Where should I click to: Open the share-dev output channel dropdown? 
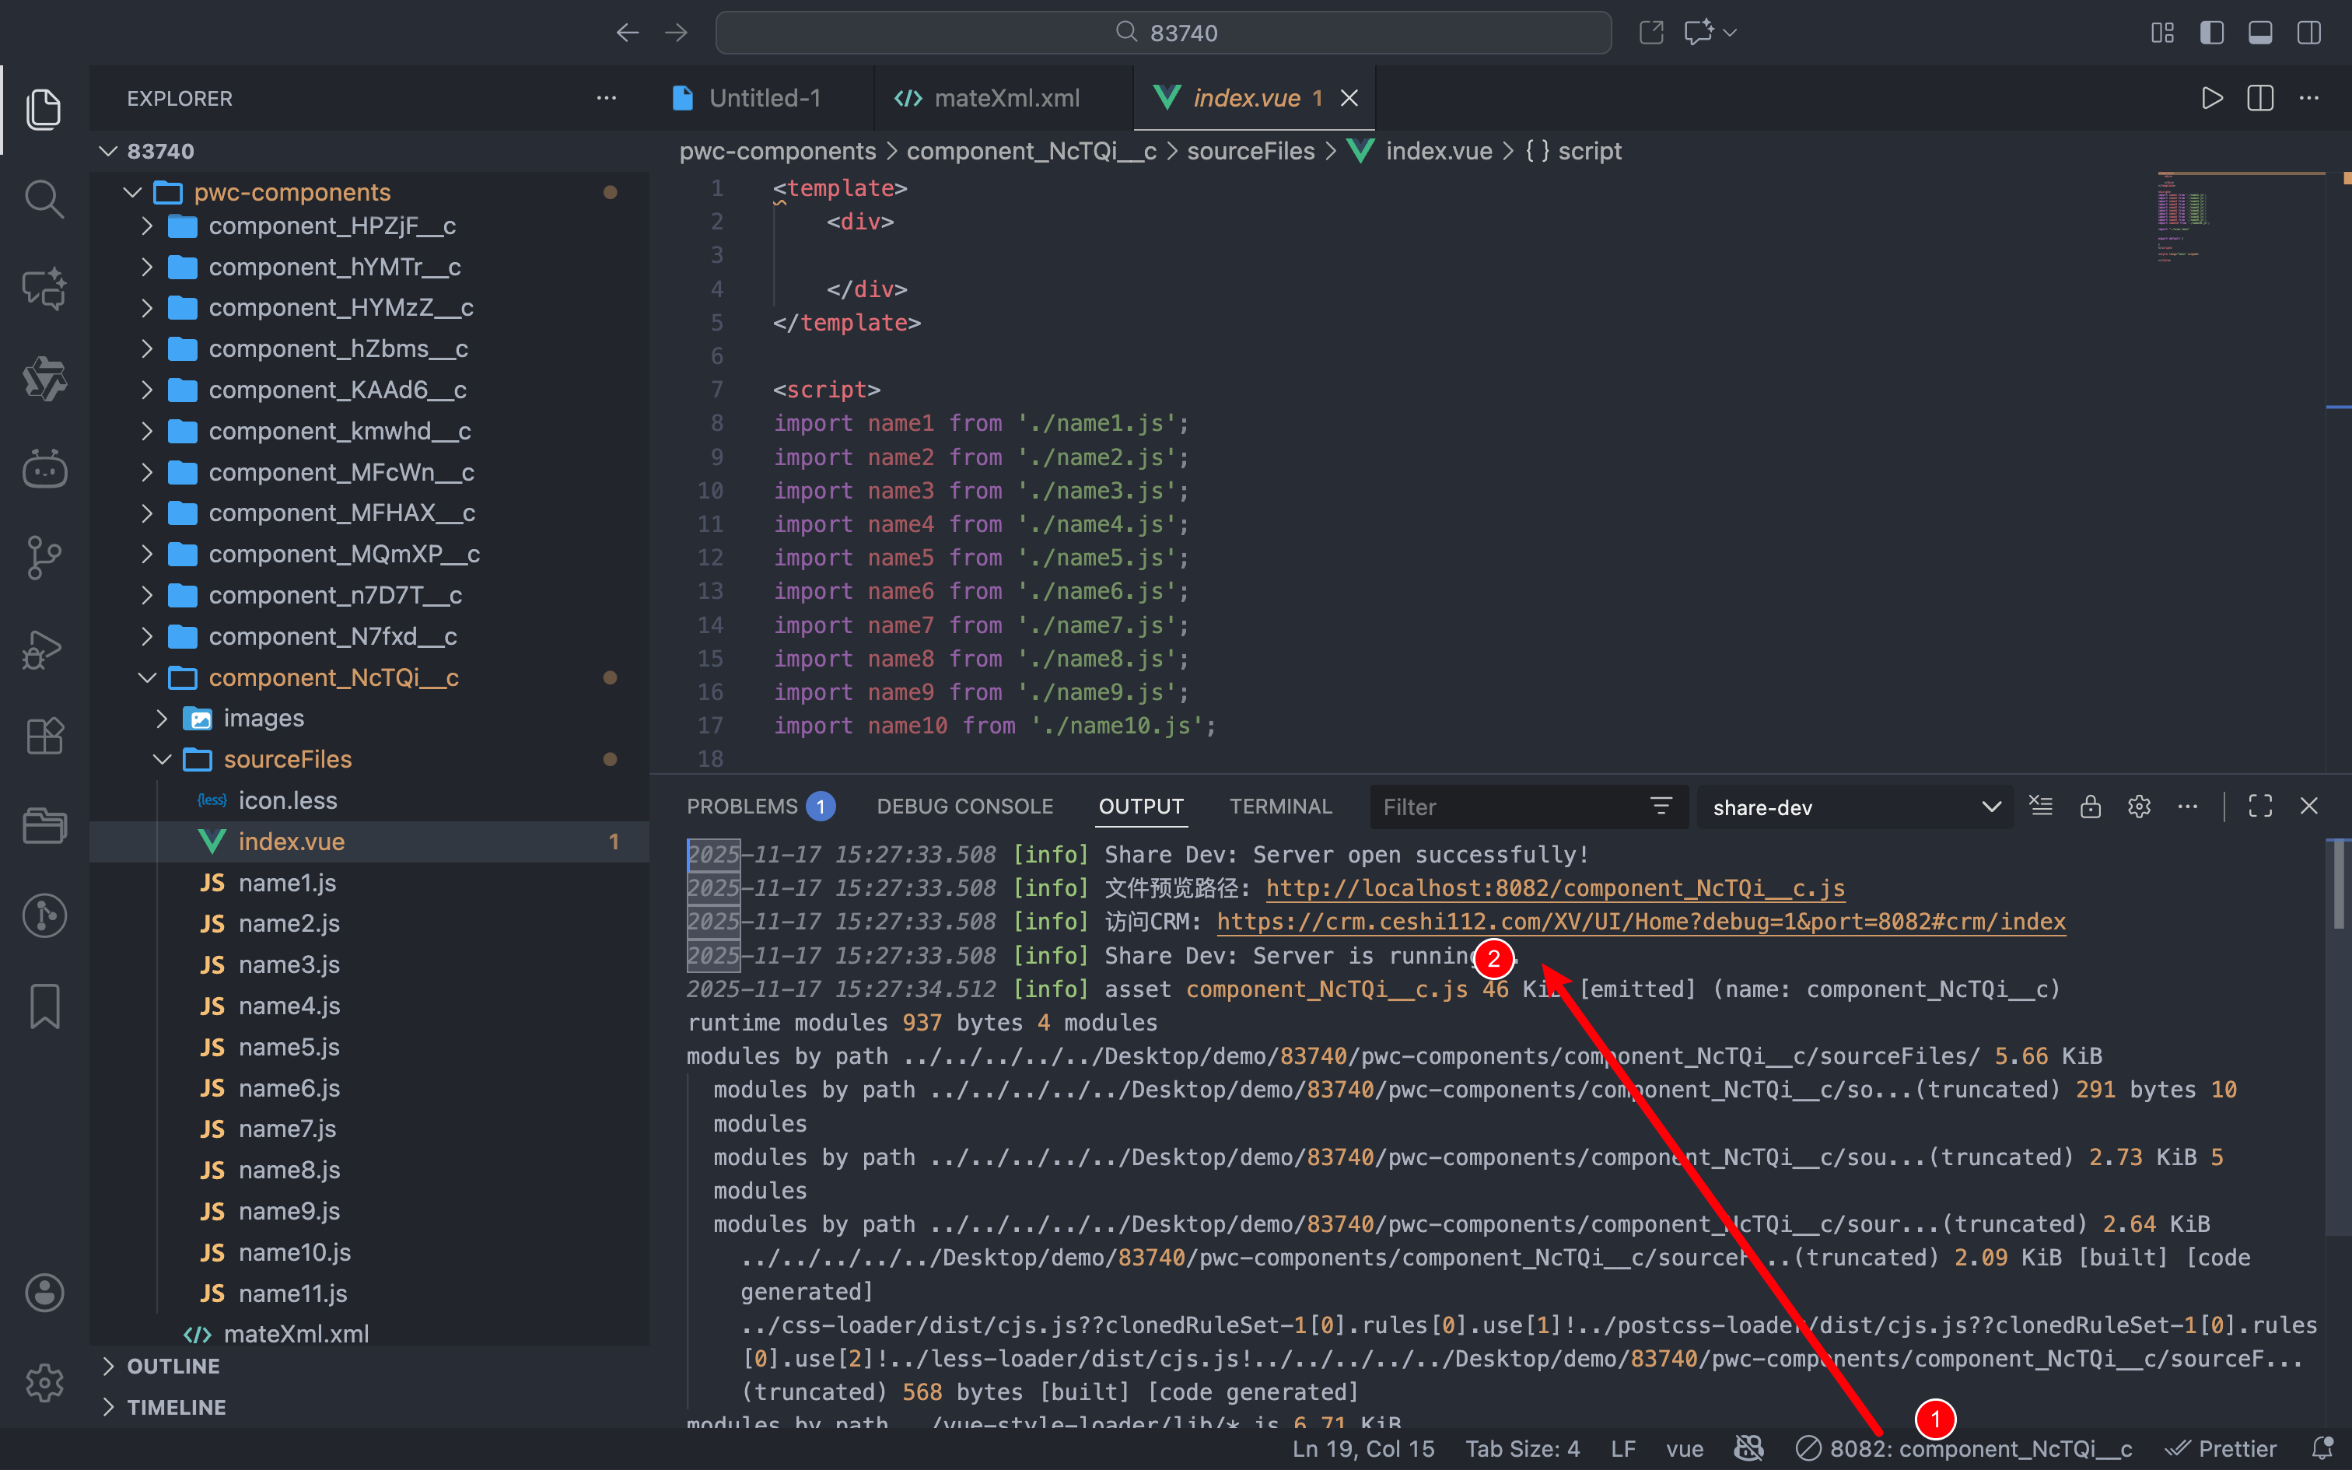1854,806
